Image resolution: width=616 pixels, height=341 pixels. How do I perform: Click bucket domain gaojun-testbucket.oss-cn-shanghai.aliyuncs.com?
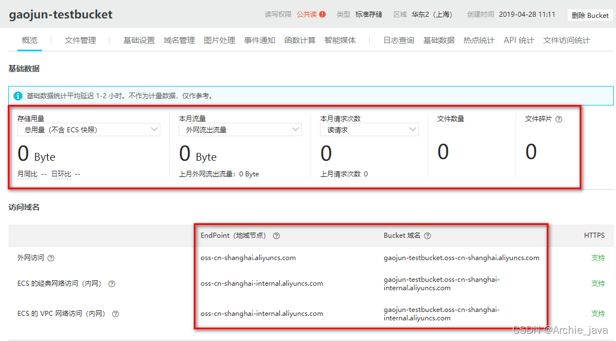coord(462,258)
